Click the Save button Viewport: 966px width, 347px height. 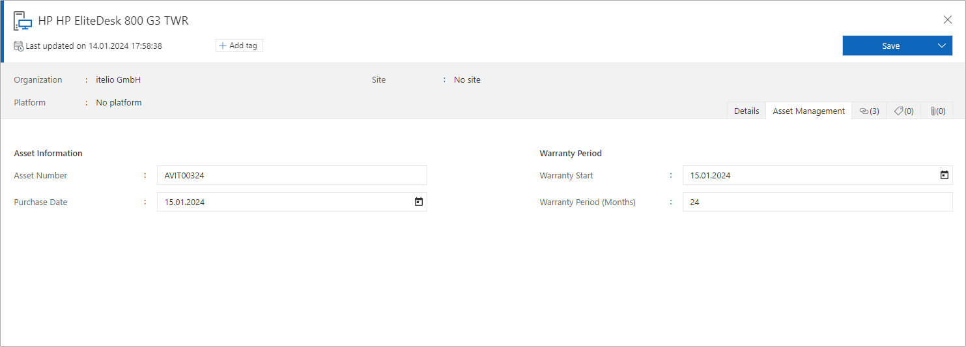[890, 46]
